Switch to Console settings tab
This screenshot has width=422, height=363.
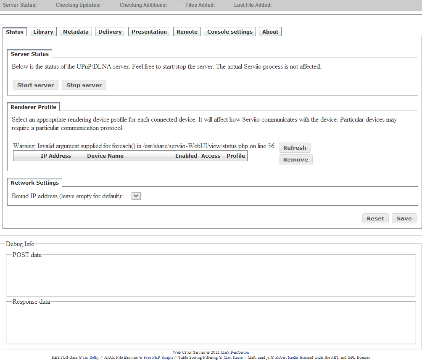pos(230,32)
